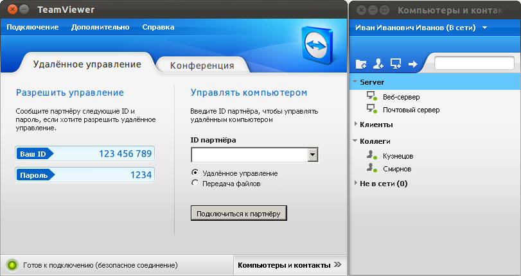Click the Смирнов contact avatar icon

(372, 168)
